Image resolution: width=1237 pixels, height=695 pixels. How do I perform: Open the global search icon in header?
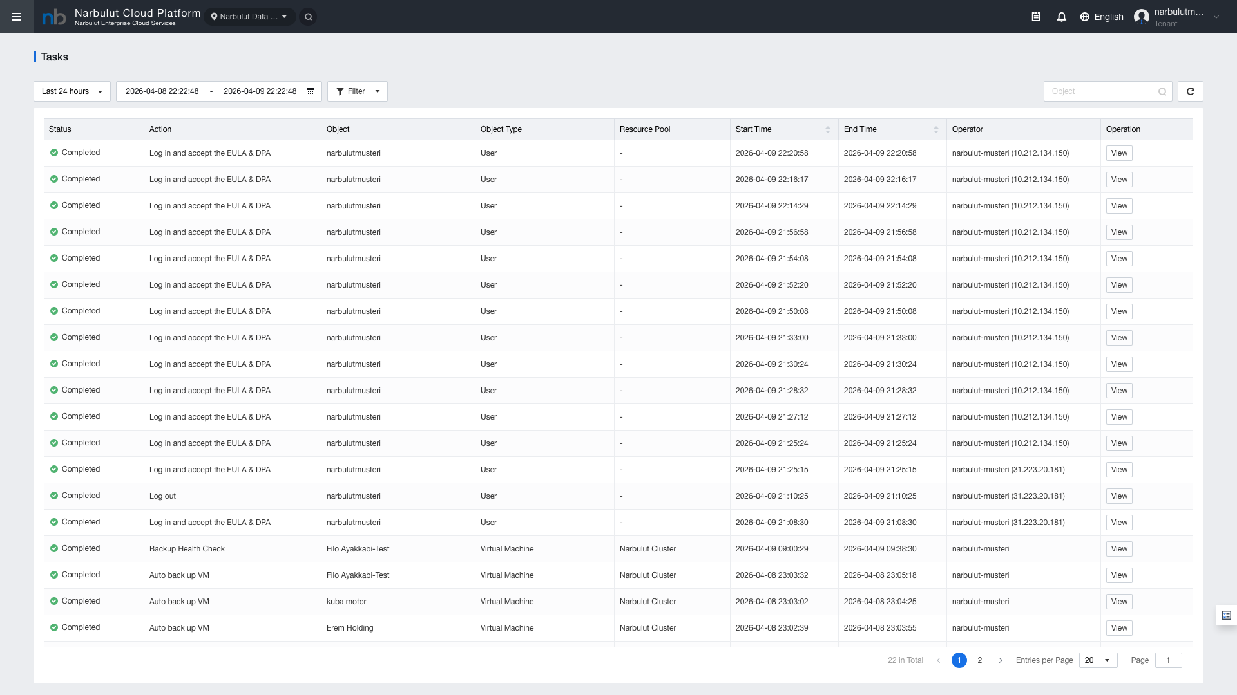tap(309, 17)
